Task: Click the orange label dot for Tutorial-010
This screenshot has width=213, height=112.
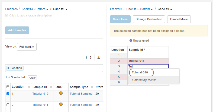Action: (x=61, y=93)
